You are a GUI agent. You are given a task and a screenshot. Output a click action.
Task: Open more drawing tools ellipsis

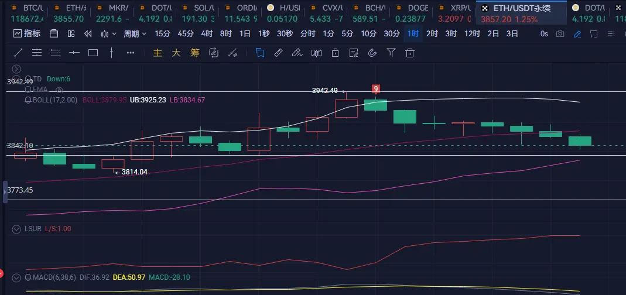pos(131,53)
